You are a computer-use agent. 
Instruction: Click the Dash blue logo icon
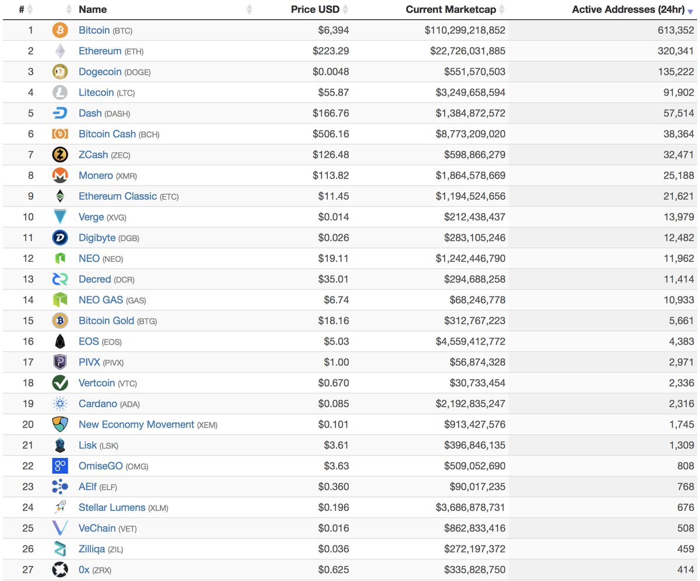(x=60, y=113)
